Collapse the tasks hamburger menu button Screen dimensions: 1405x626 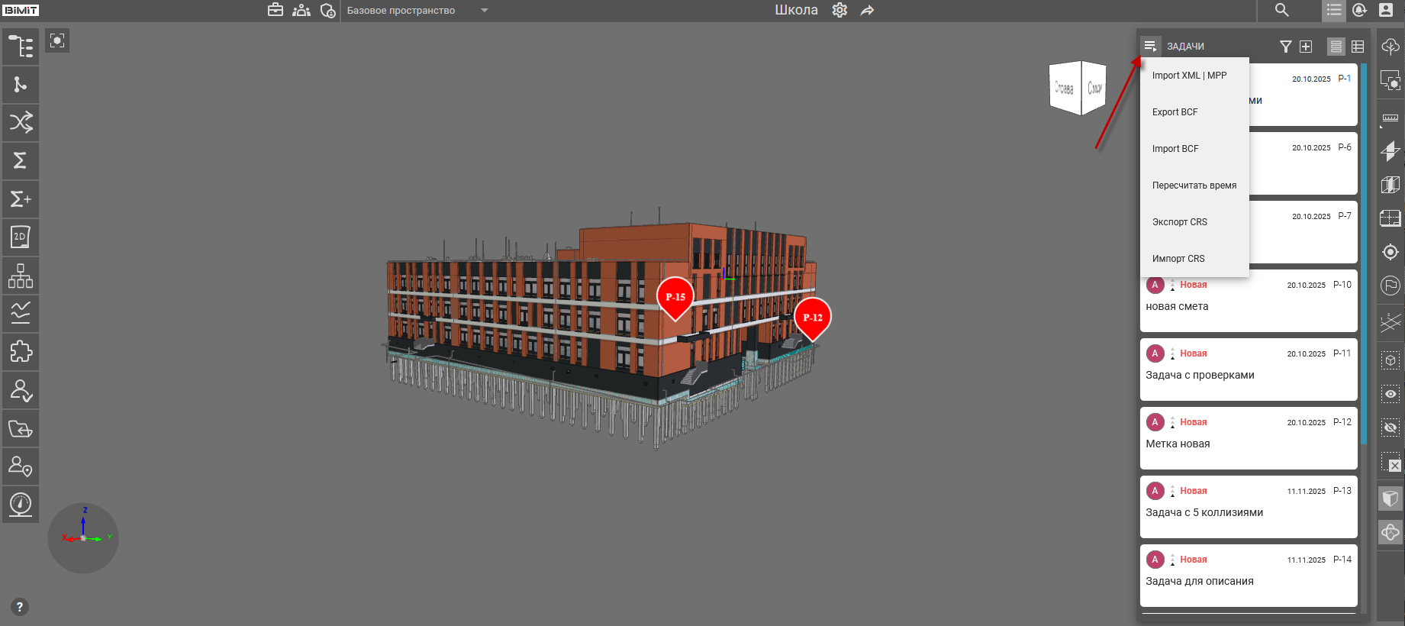click(x=1150, y=47)
